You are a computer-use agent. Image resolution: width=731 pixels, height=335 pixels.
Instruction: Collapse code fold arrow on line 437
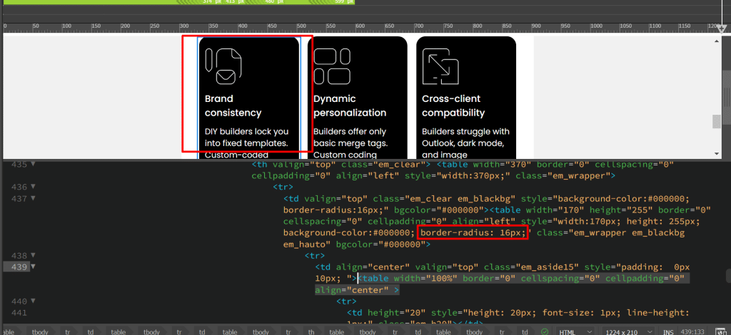tap(33, 198)
